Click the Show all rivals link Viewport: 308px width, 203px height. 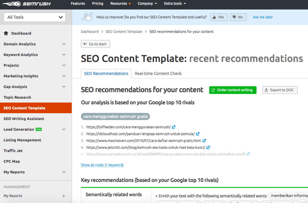point(102,165)
